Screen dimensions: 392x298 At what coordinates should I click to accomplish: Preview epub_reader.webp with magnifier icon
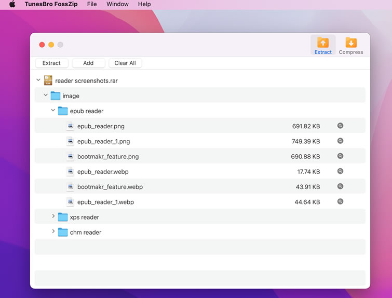[x=340, y=171]
